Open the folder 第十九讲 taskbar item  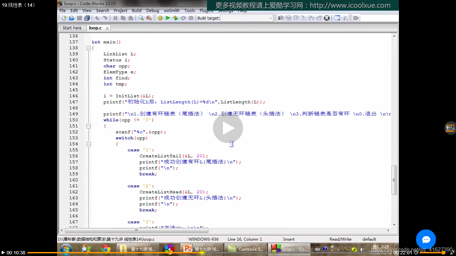(137, 249)
